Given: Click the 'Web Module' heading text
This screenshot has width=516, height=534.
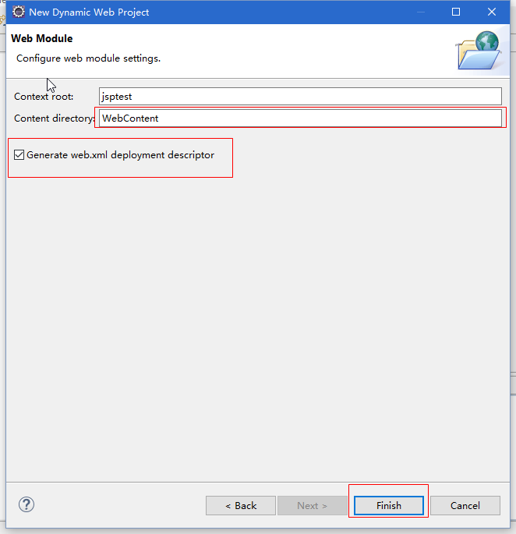Looking at the screenshot, I should click(x=42, y=38).
